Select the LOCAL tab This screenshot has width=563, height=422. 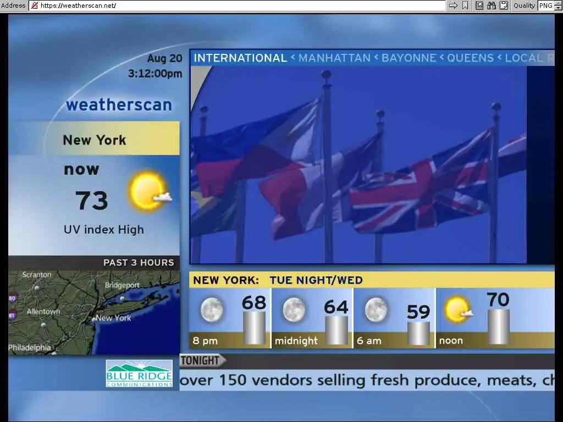524,58
